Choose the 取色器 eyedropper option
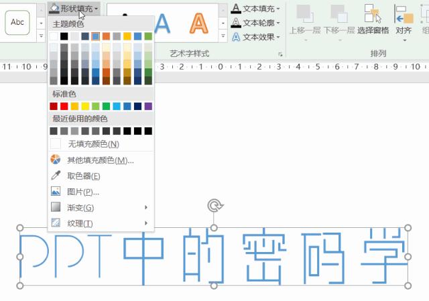Screen dimensions: 429x301 point(101,176)
